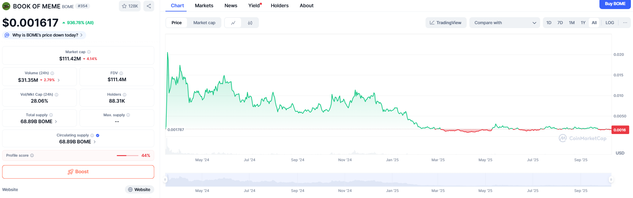This screenshot has height=198, width=633.
Task: Open the chart more options ellipsis
Action: coord(625,23)
